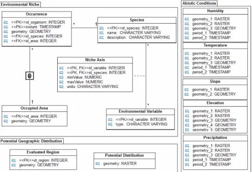This screenshot has height=172, width=252.
Task: Click the icon next to minValue: NUMERIC
Action: coord(61,78)
